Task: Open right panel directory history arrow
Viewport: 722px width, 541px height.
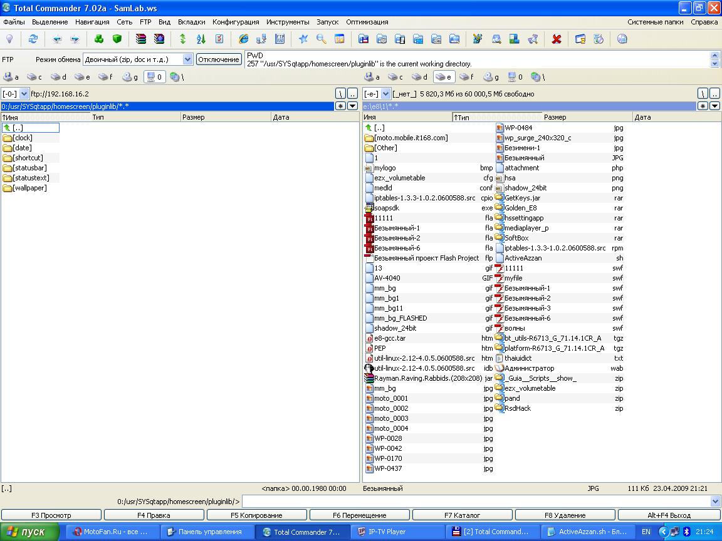Action: [x=714, y=106]
